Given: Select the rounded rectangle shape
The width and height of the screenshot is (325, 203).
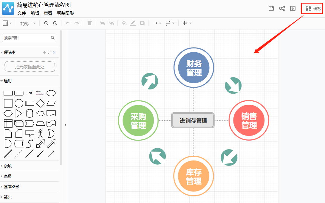Looking at the screenshot, I should tap(19, 93).
